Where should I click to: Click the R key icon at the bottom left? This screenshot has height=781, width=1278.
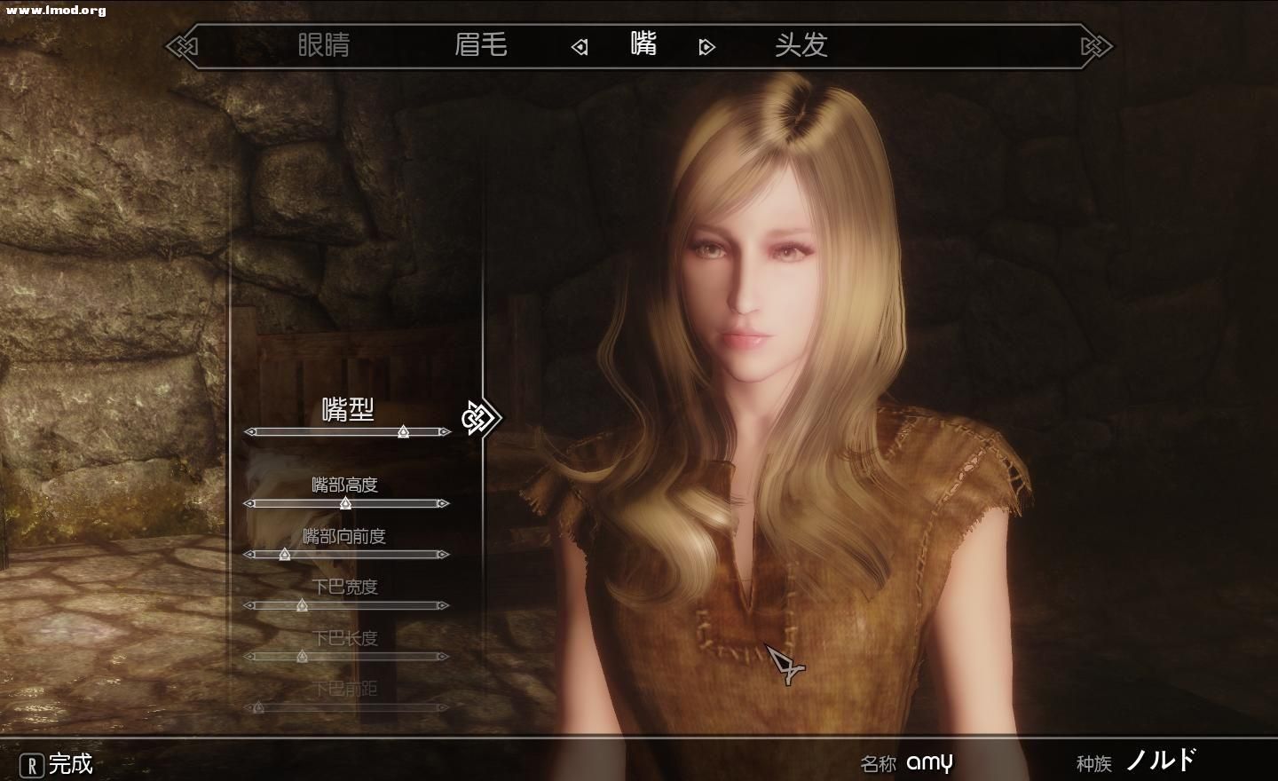point(32,765)
